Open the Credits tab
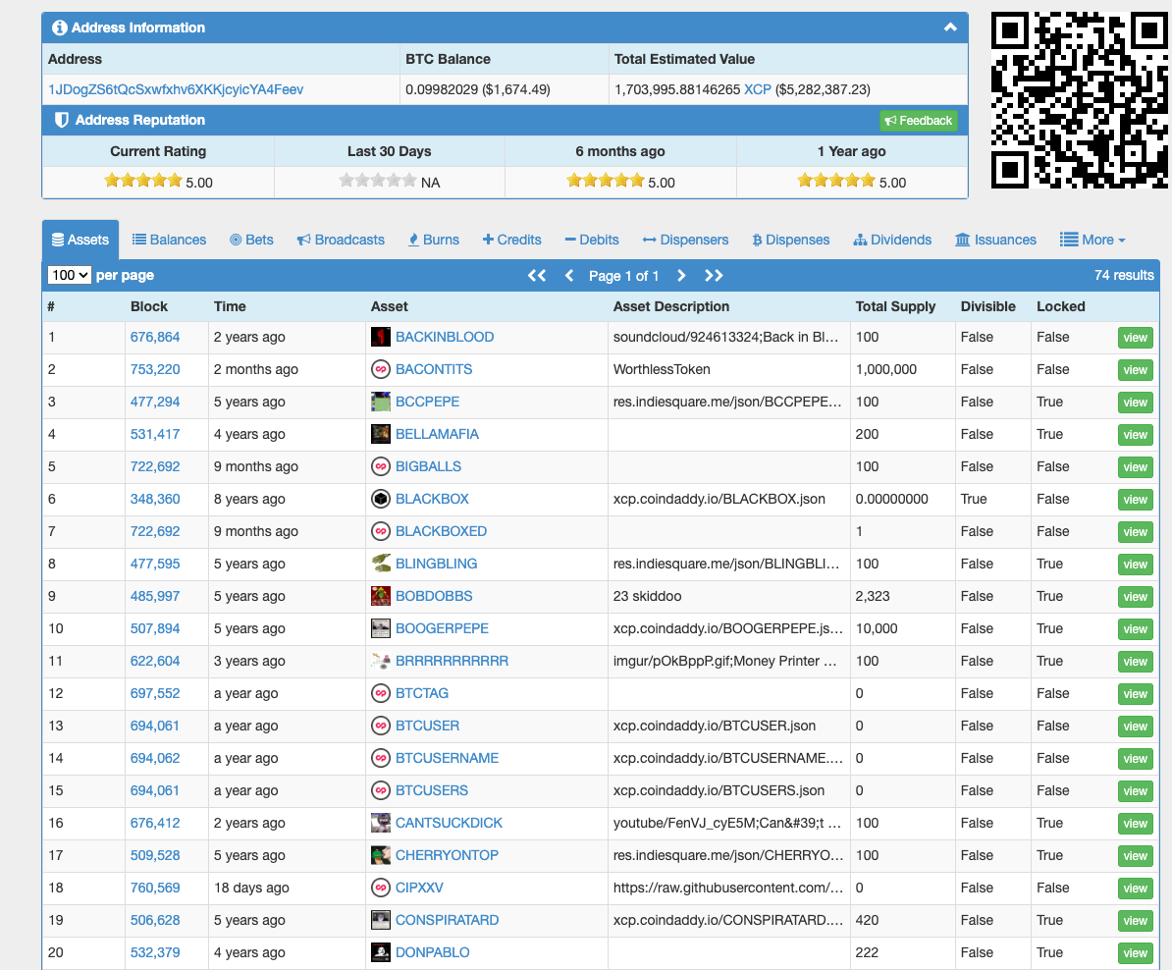 tap(512, 241)
